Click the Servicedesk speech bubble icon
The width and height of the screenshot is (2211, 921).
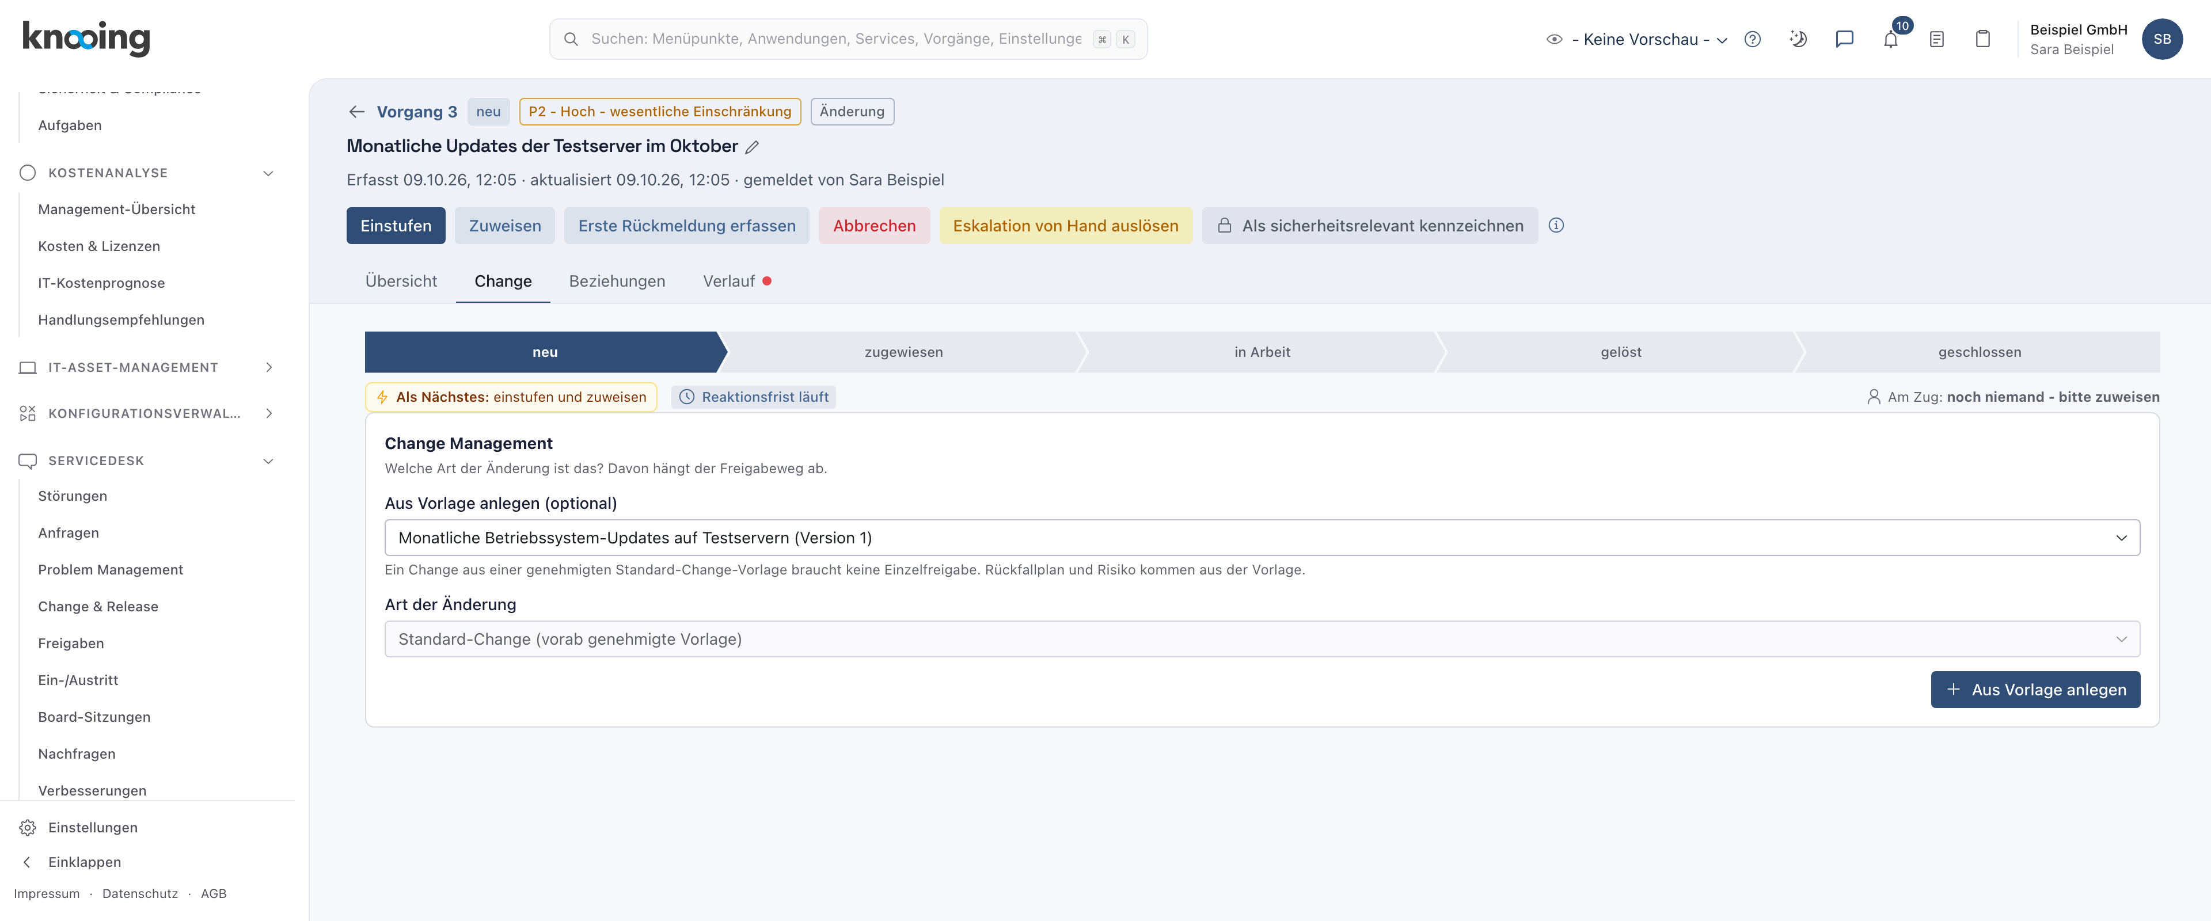tap(28, 461)
